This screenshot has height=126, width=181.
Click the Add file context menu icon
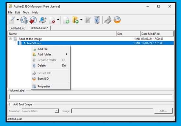coord(34,49)
